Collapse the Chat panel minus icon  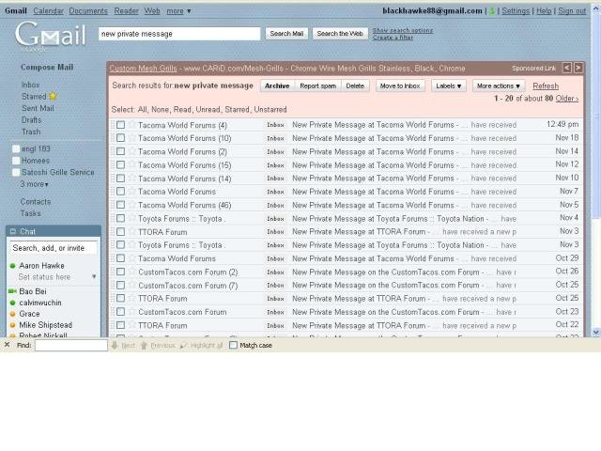(x=12, y=231)
